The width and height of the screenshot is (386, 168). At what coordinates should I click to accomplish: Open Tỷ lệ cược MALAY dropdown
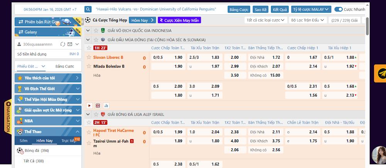(311, 9)
